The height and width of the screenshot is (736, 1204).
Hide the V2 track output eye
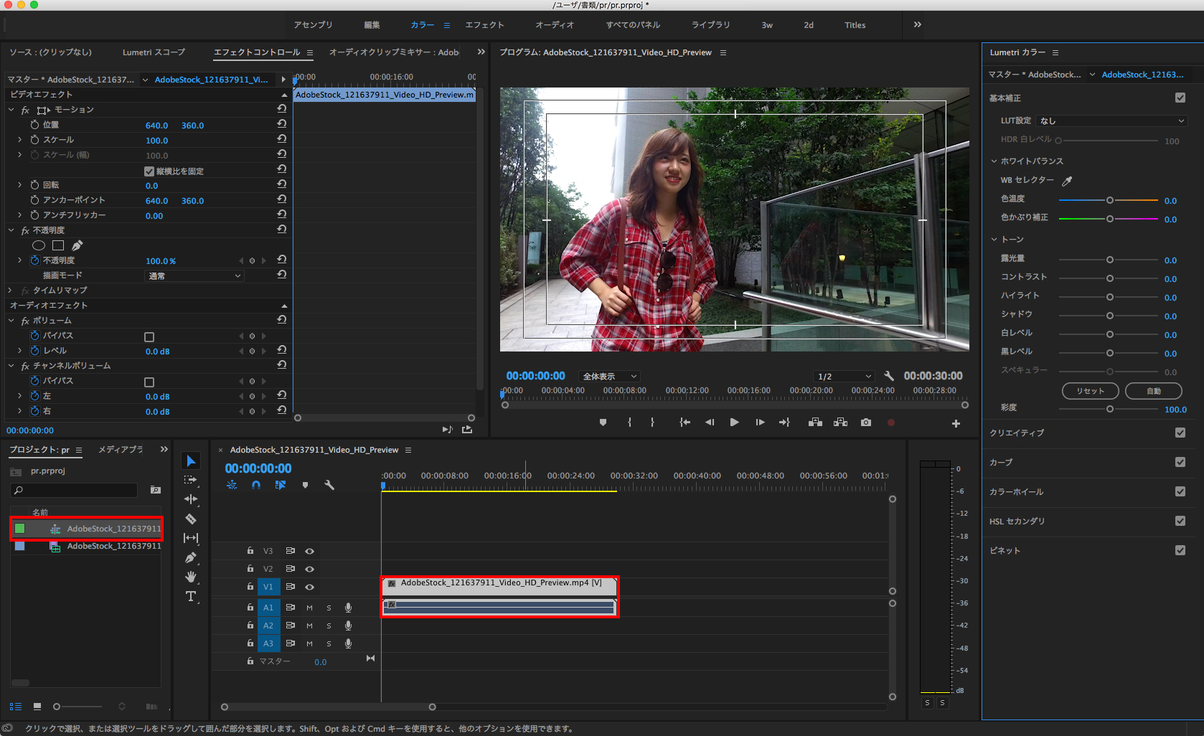point(310,569)
